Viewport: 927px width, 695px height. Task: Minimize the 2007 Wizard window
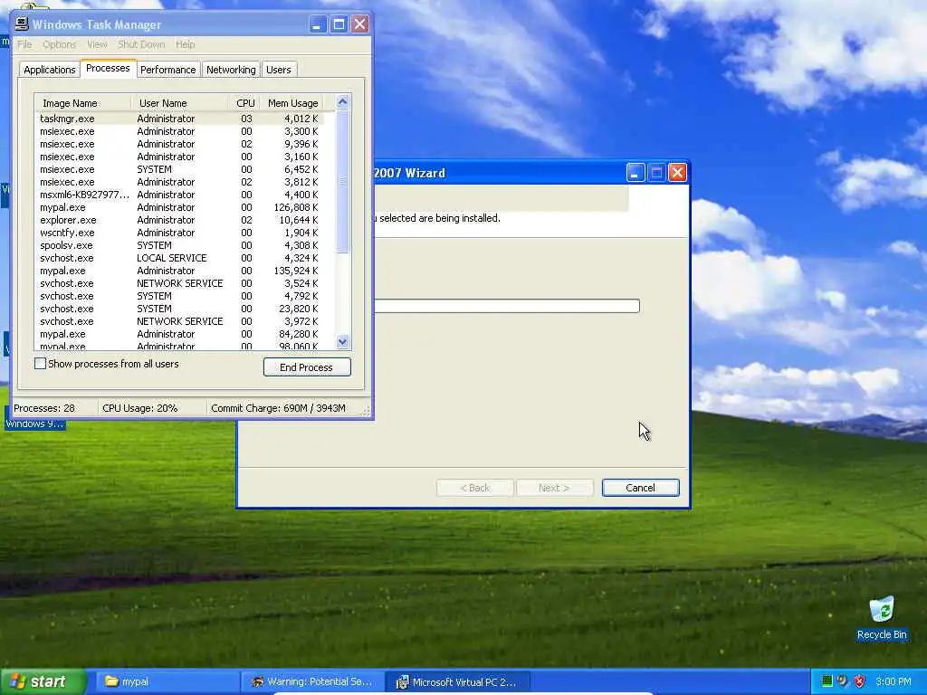coord(636,173)
